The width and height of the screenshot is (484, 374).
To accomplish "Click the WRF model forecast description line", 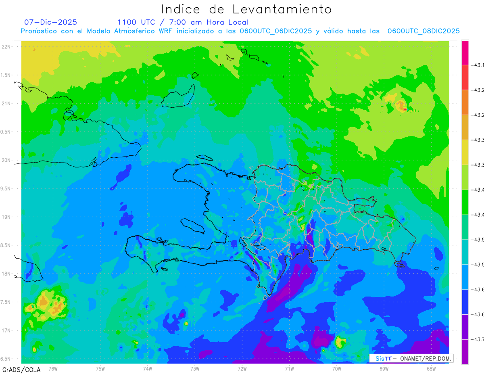I will pyautogui.click(x=240, y=31).
